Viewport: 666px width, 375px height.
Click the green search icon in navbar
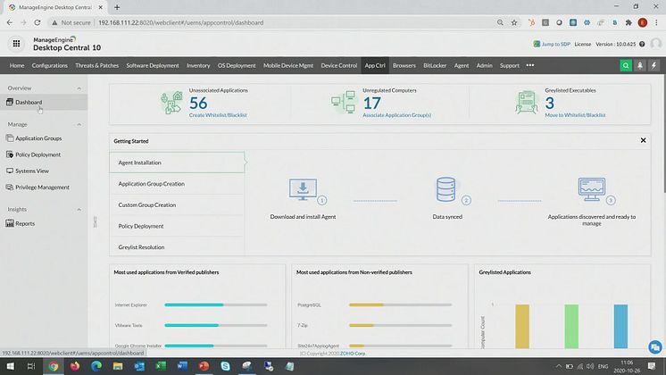click(626, 65)
